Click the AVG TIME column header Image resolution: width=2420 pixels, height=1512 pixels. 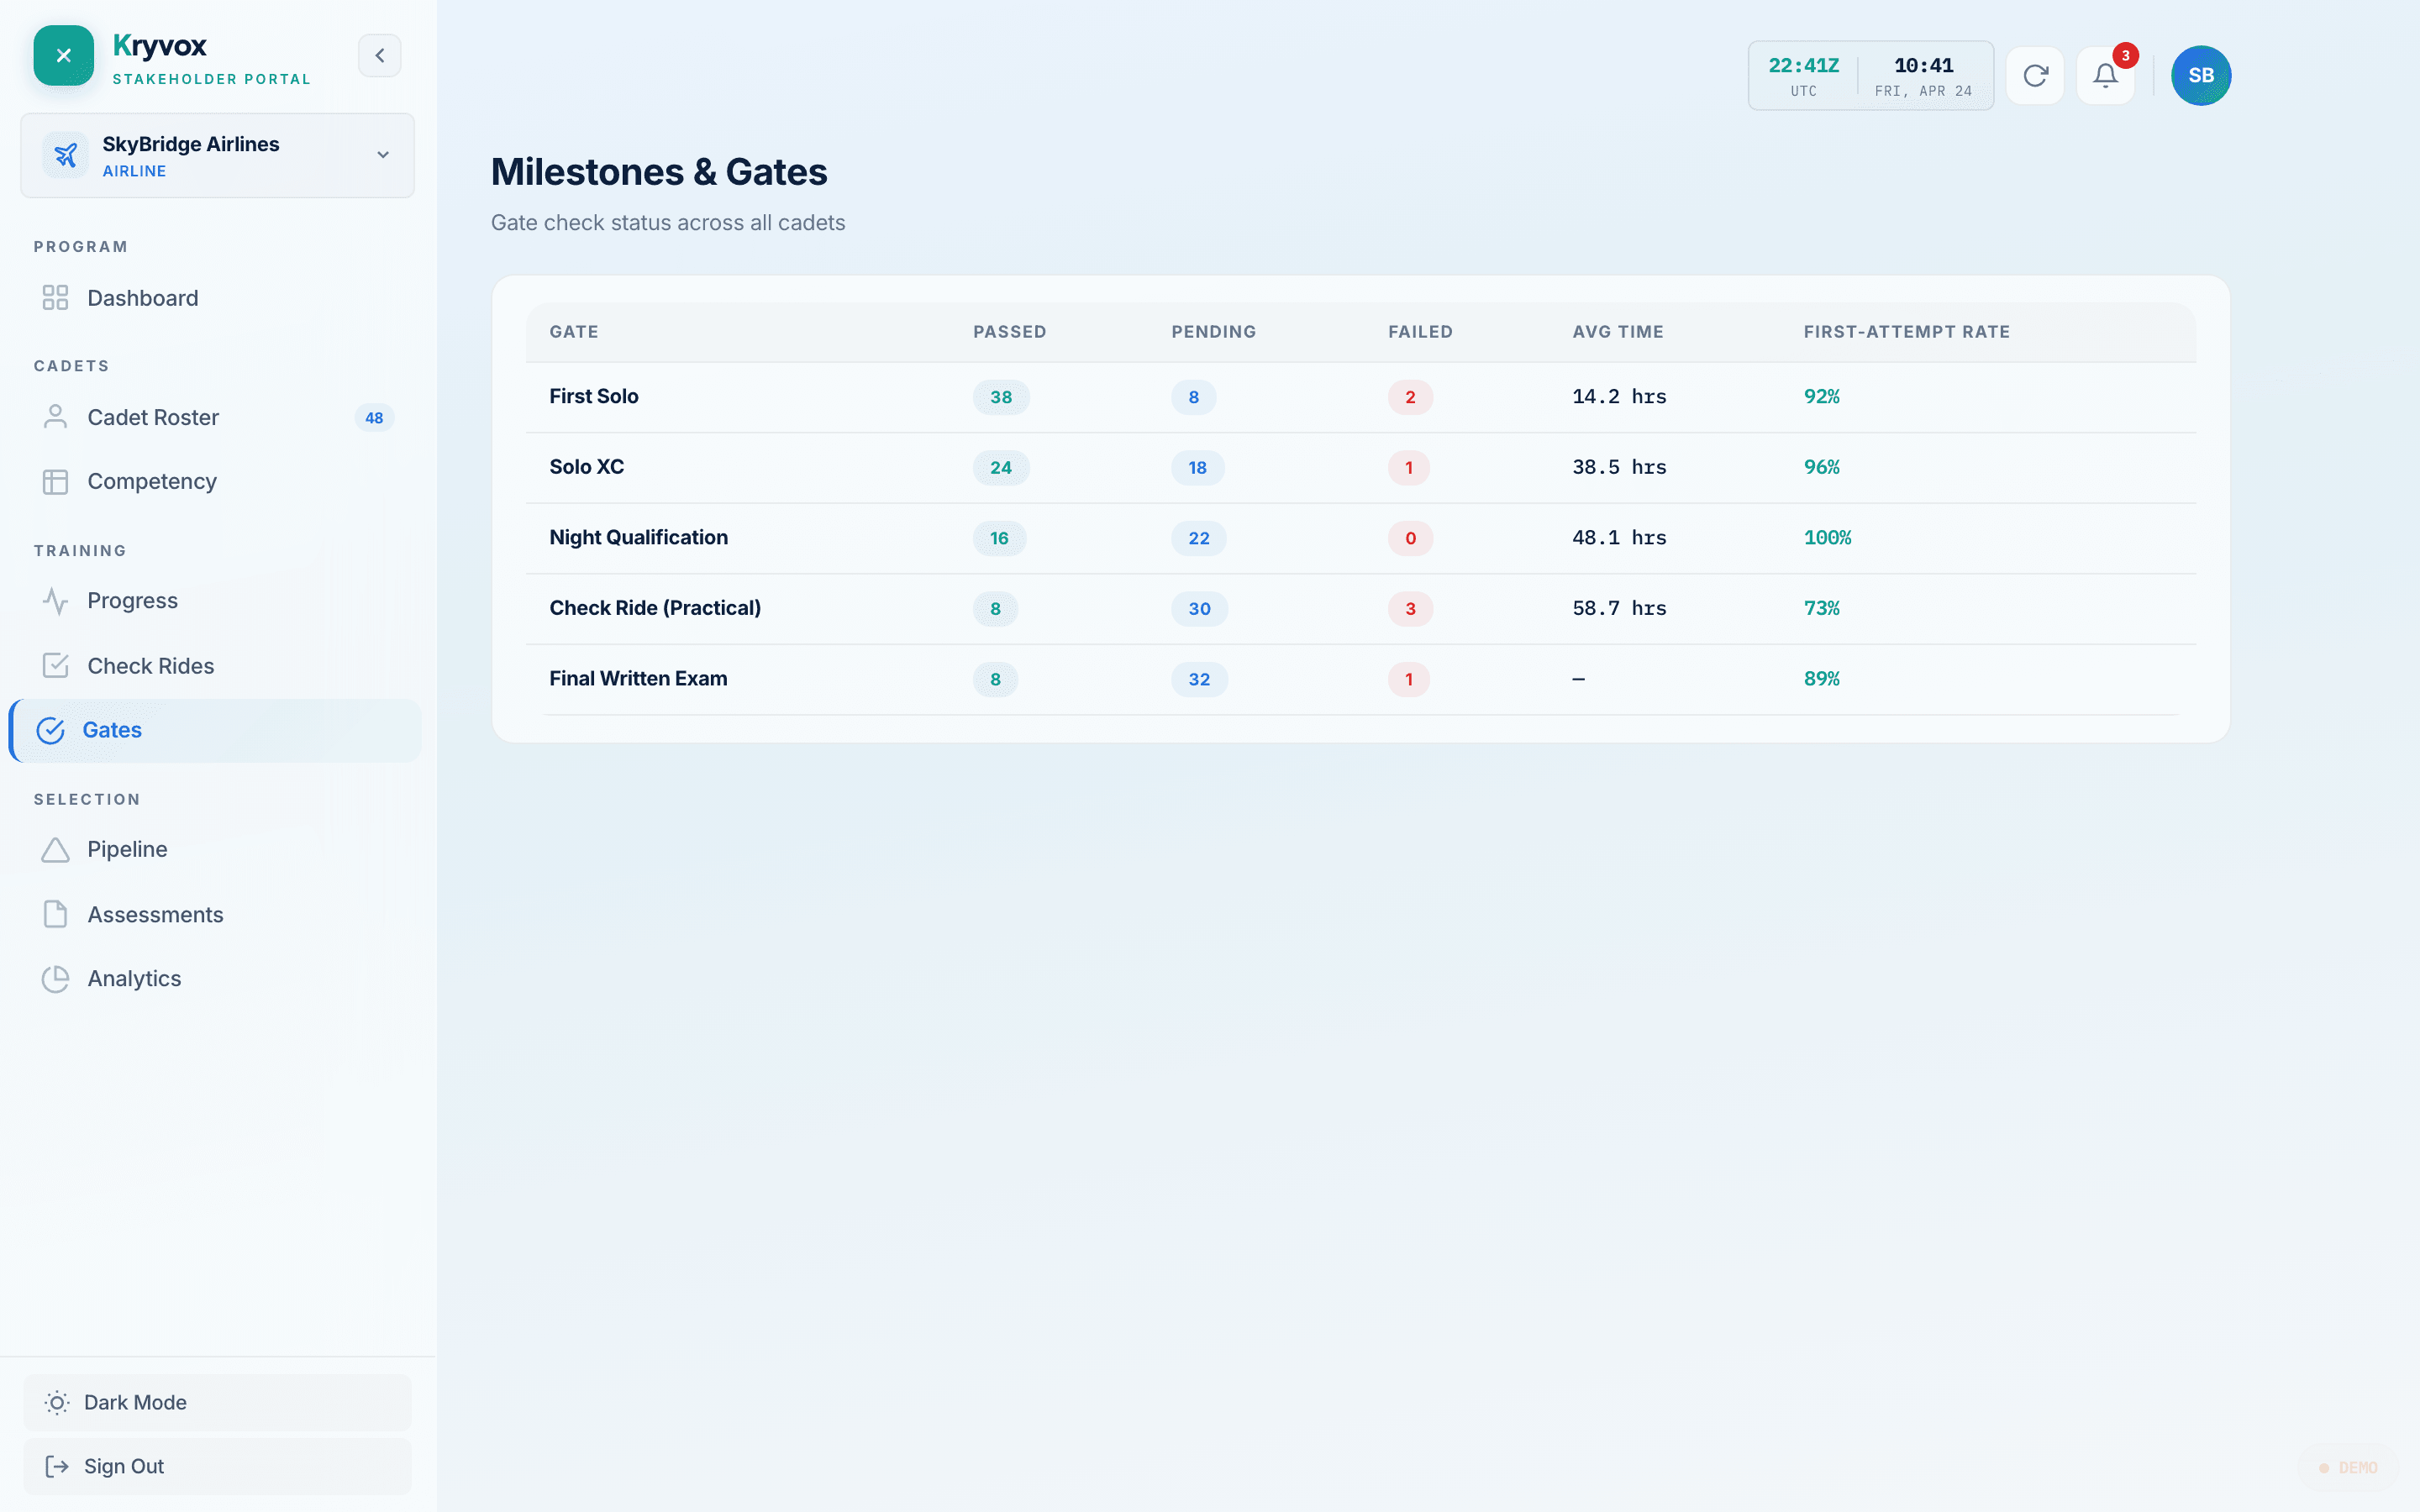(x=1617, y=332)
